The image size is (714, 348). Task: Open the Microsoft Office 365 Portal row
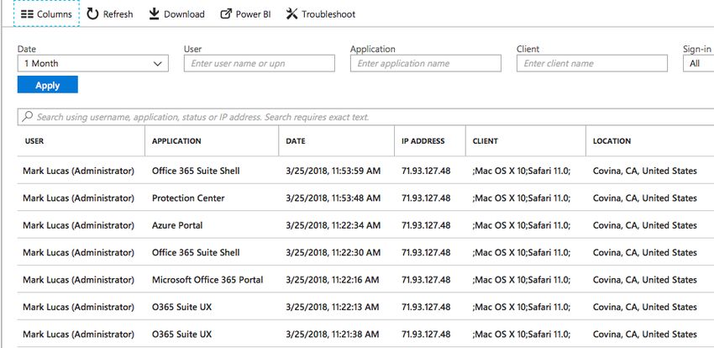[365, 280]
